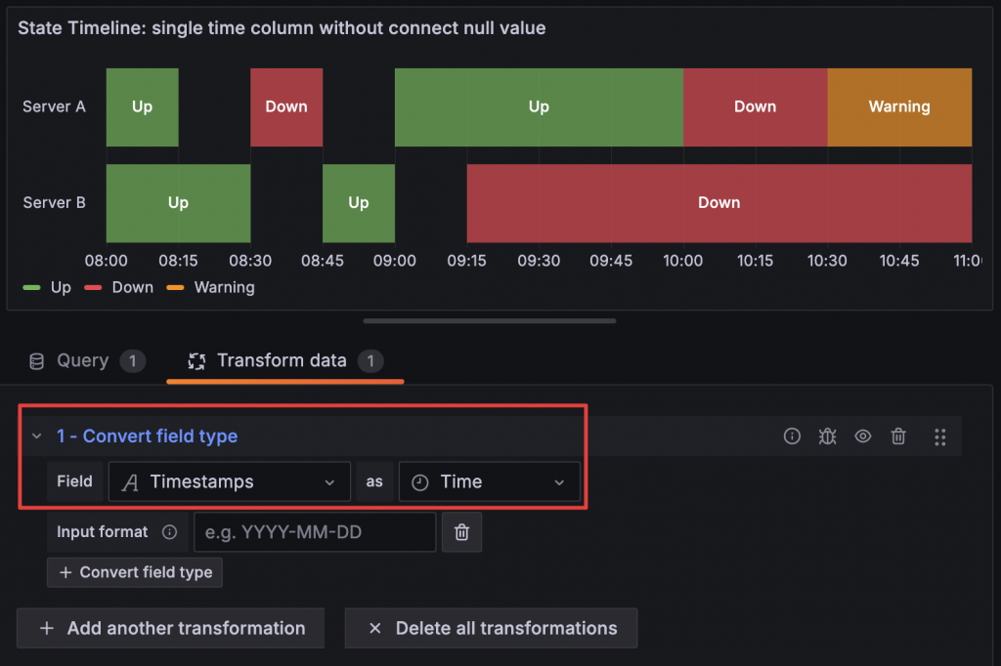Grab the transformation drag handle icon
The width and height of the screenshot is (1001, 666).
(939, 437)
